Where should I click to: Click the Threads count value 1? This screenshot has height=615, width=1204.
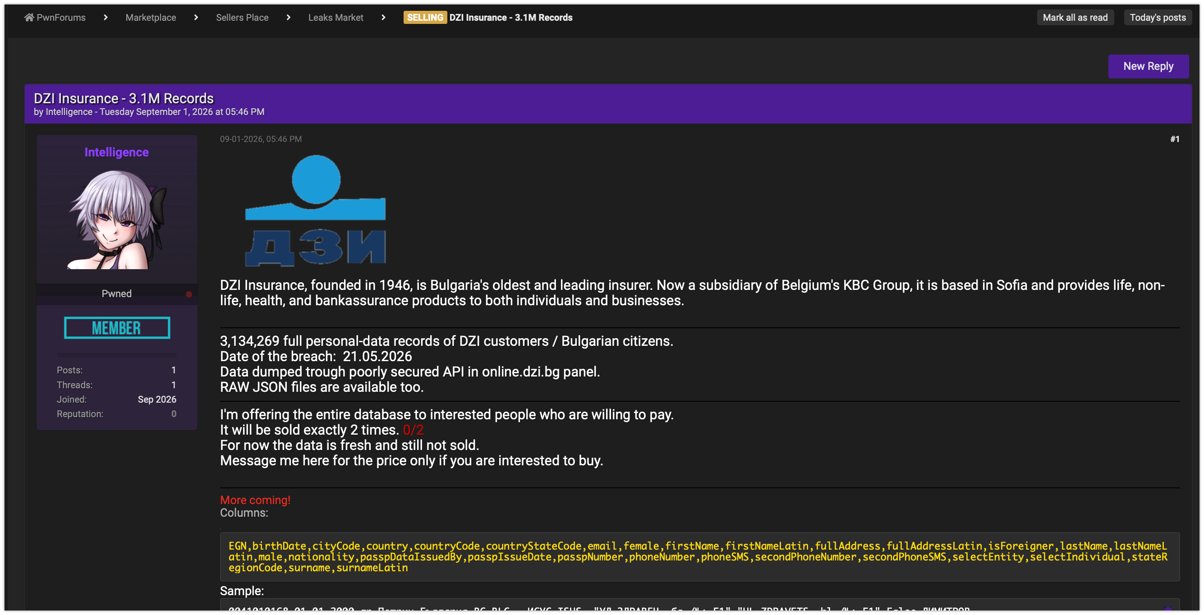click(174, 385)
